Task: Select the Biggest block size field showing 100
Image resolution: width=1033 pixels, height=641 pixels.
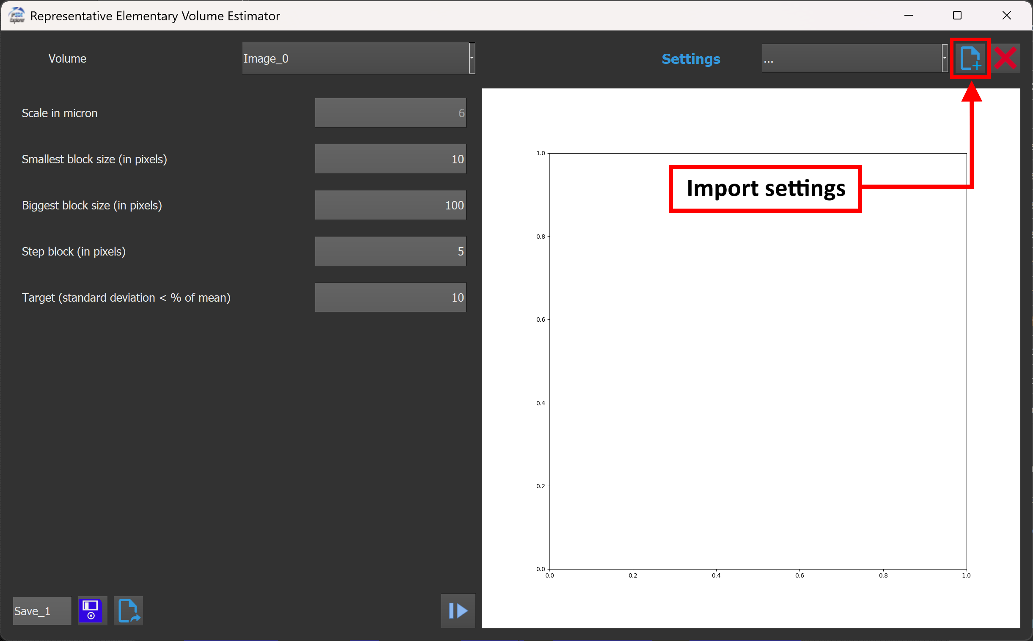Action: [390, 205]
